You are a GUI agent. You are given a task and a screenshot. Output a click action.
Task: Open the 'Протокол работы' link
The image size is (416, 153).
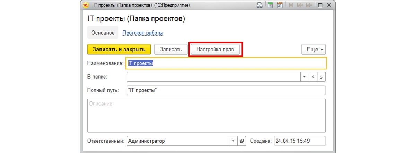pos(142,33)
